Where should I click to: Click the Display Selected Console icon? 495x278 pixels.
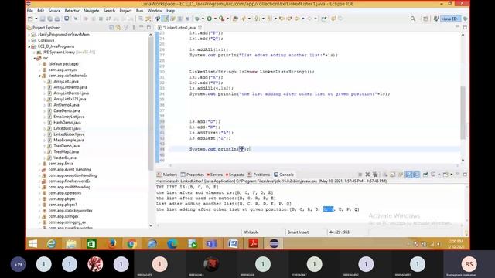(433, 175)
